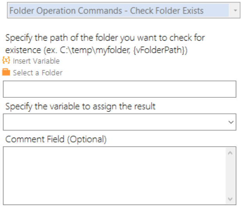The width and height of the screenshot is (242, 208).
Task: Click the '{vFolderPath}' example text
Action: pyautogui.click(x=160, y=50)
